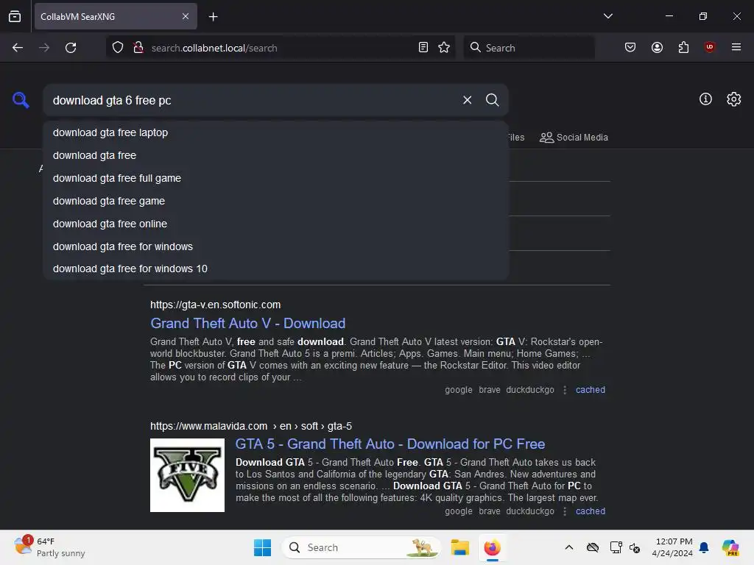Open the Windows Start menu
This screenshot has width=754, height=565.
pyautogui.click(x=263, y=547)
